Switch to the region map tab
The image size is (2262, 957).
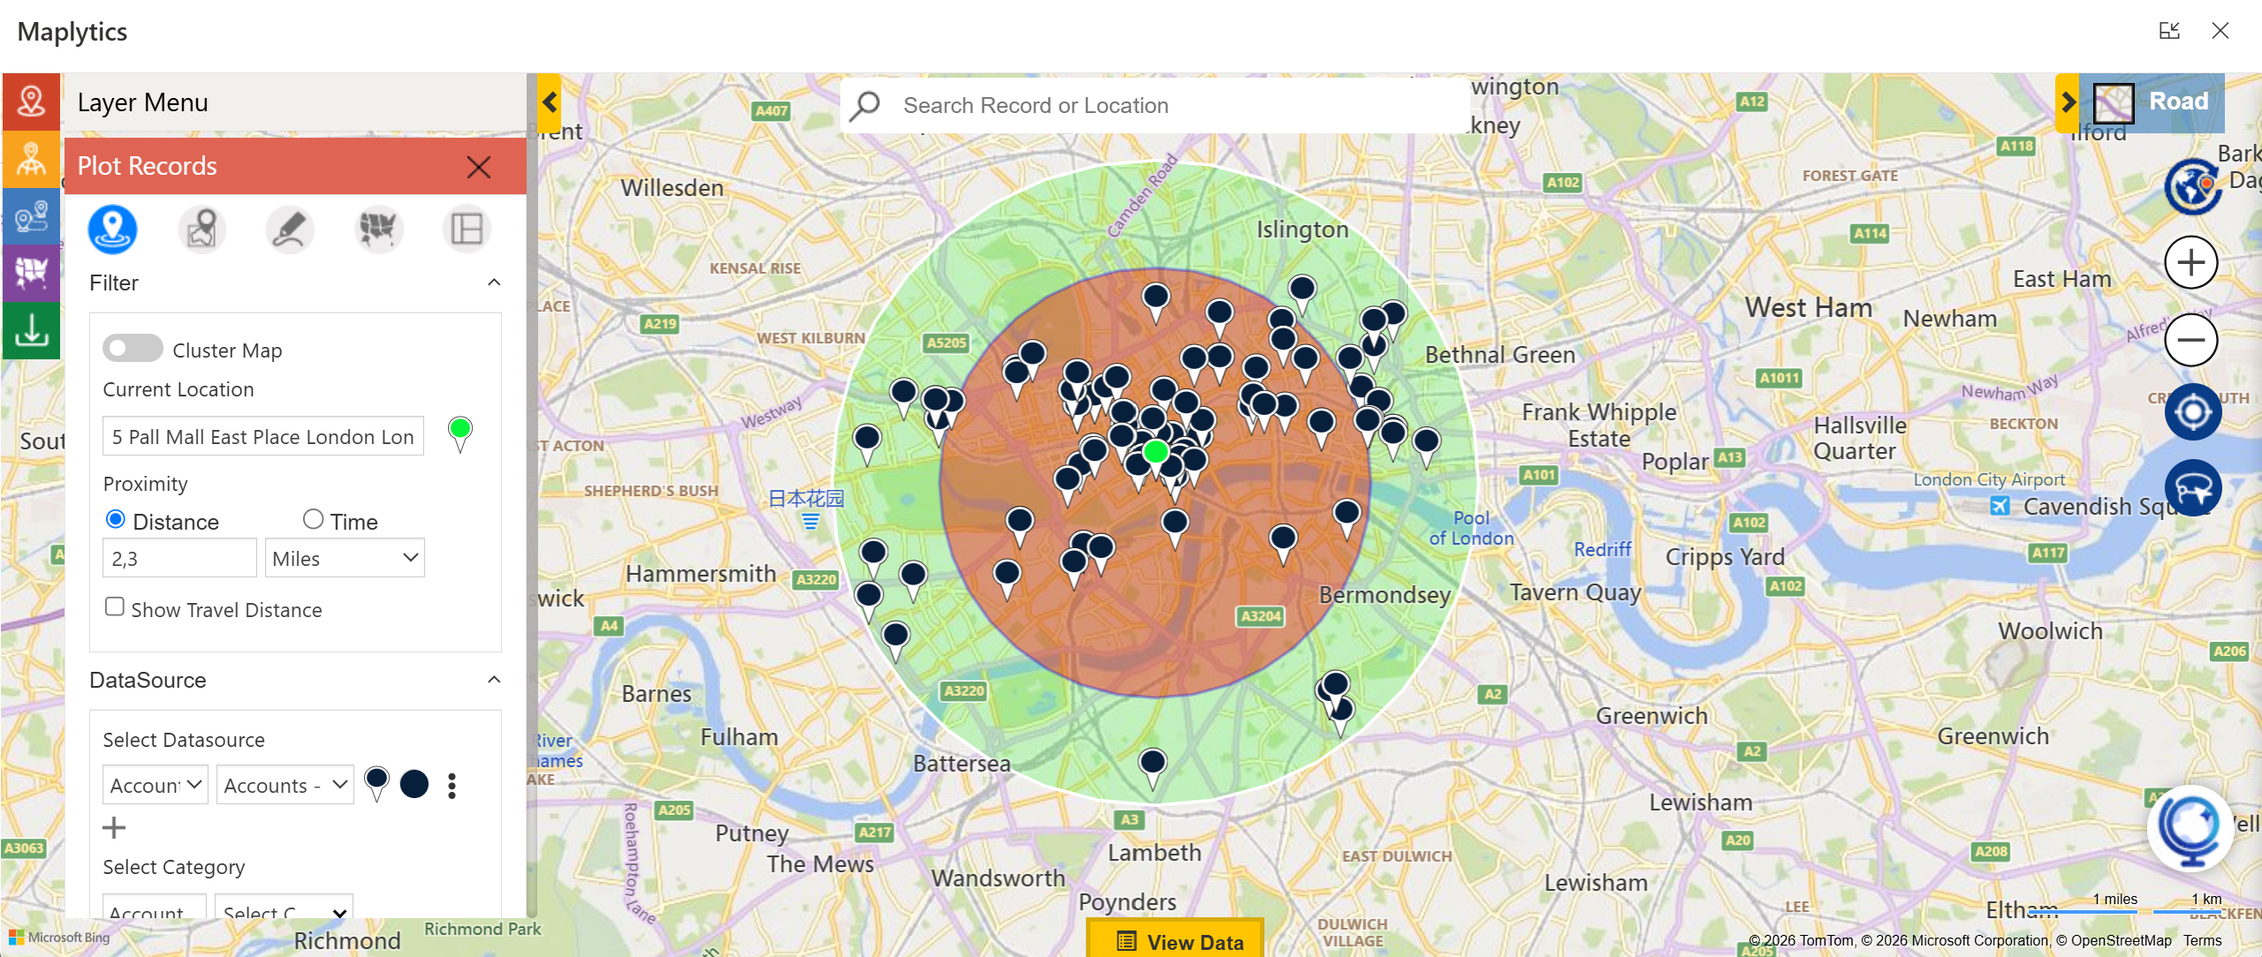pos(378,230)
